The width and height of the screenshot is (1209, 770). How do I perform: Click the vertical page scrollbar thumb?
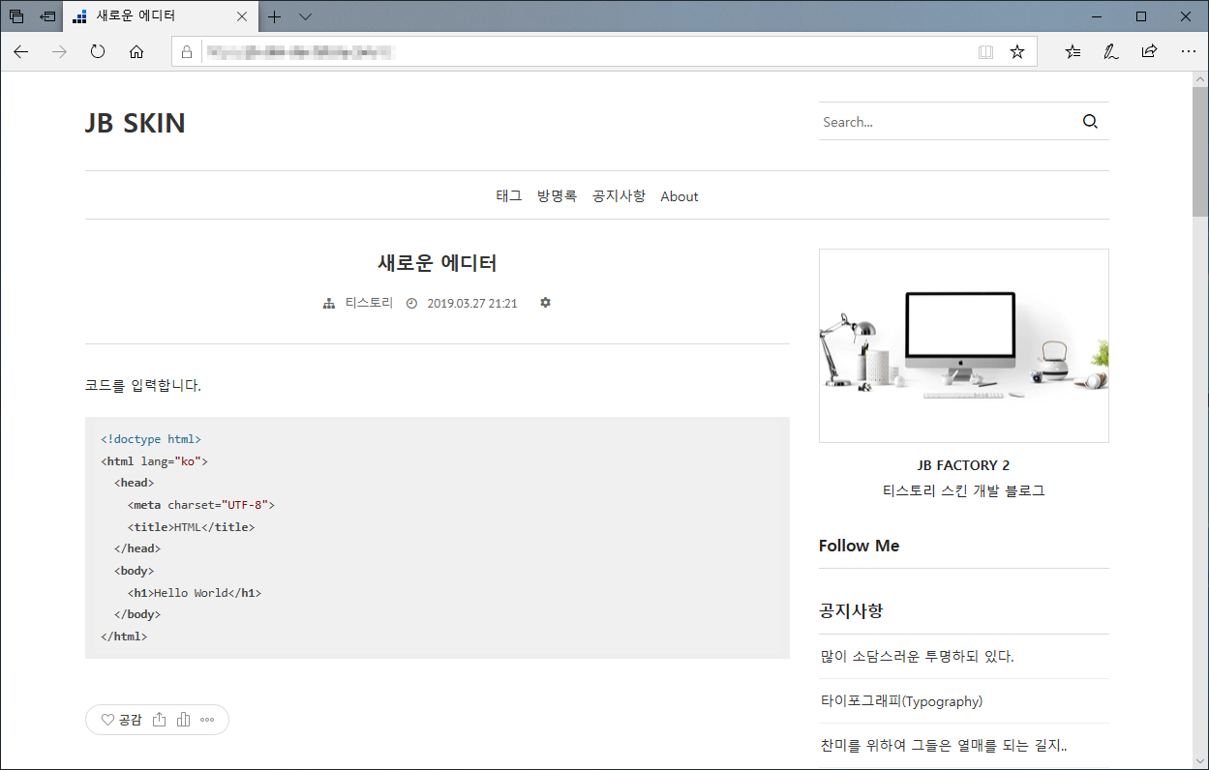[x=1200, y=150]
